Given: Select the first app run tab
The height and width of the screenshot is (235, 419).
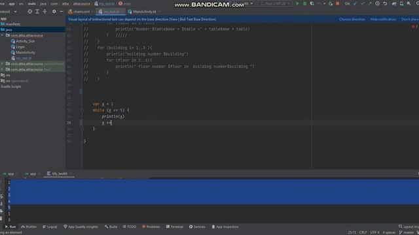Looking at the screenshot, I should pyautogui.click(x=10, y=174).
